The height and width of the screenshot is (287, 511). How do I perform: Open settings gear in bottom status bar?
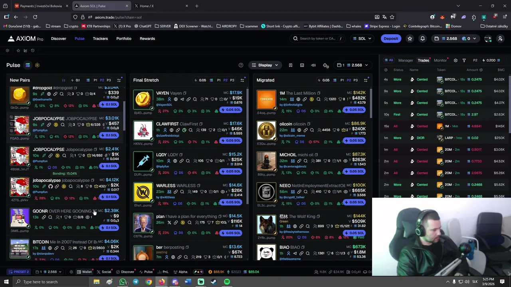pyautogui.click(x=71, y=272)
